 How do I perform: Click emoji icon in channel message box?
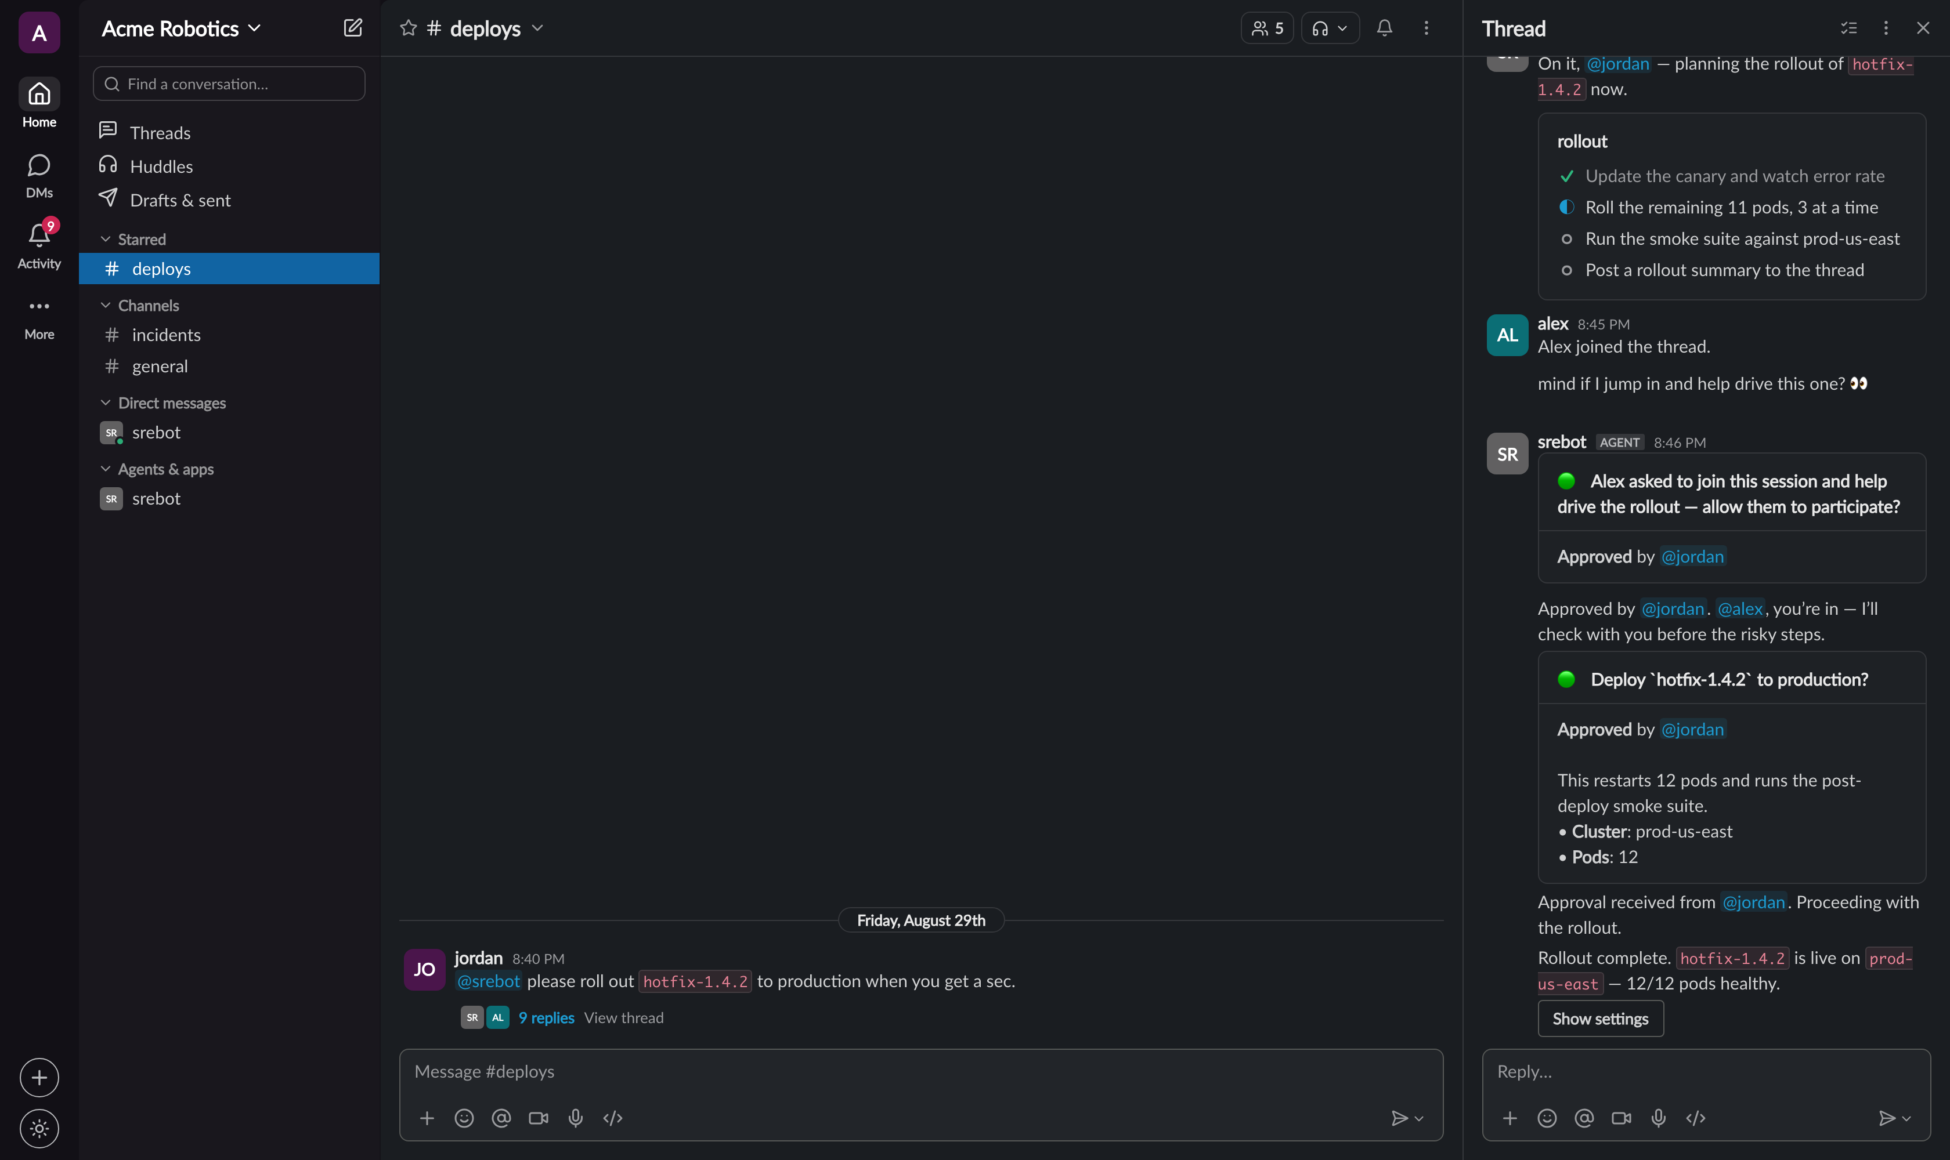[464, 1118]
